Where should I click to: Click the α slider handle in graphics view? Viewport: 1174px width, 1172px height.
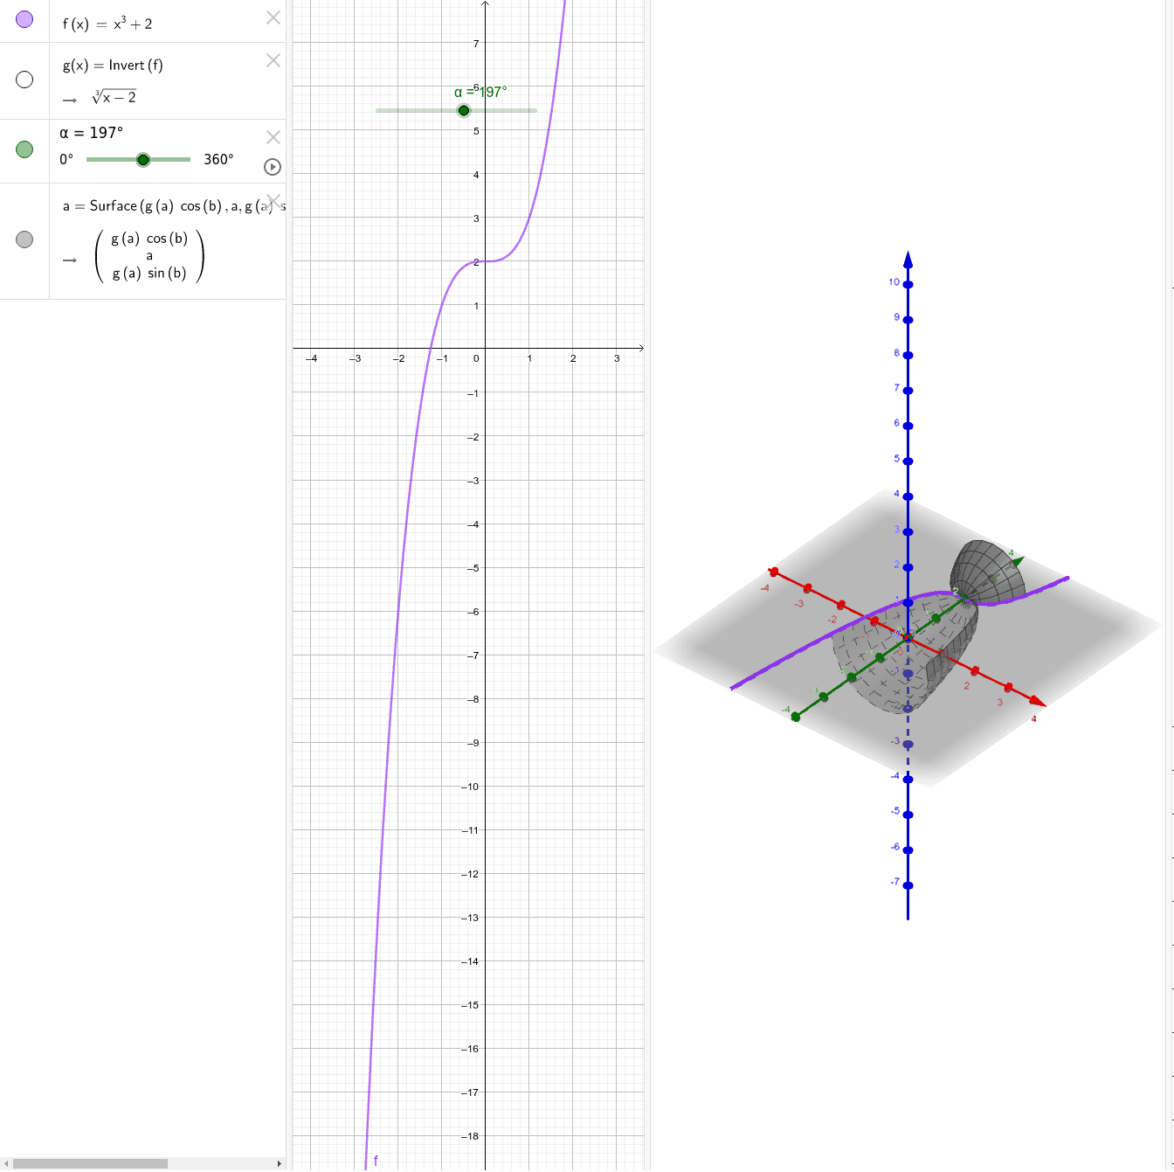(464, 110)
